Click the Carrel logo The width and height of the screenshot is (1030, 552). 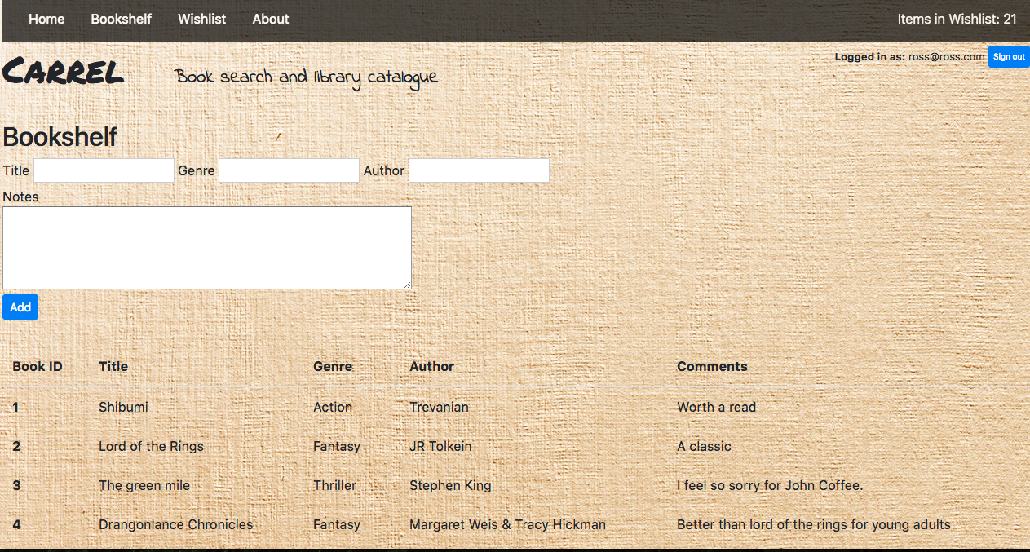[x=64, y=73]
